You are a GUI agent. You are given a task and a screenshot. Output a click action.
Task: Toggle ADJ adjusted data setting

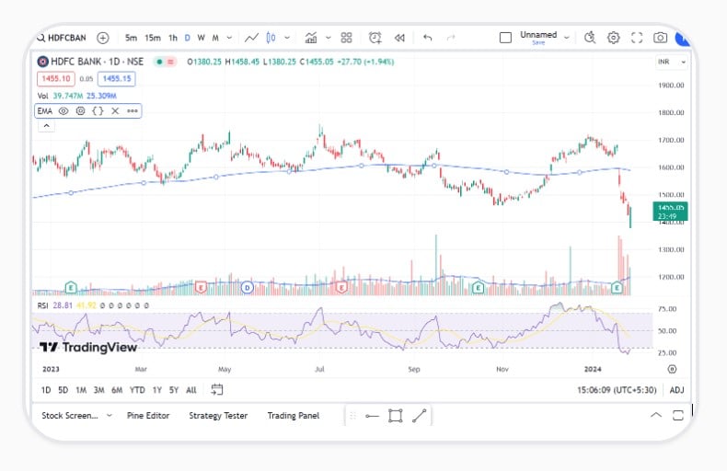point(676,390)
